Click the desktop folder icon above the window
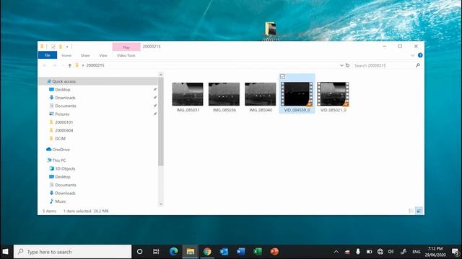The width and height of the screenshot is (462, 259). 271,29
